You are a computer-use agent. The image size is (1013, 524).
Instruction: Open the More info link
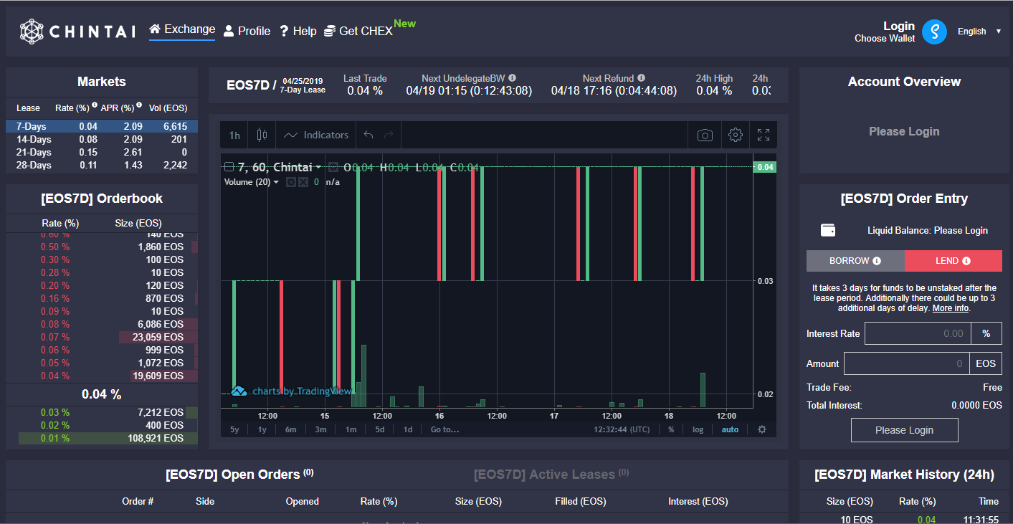pyautogui.click(x=951, y=308)
